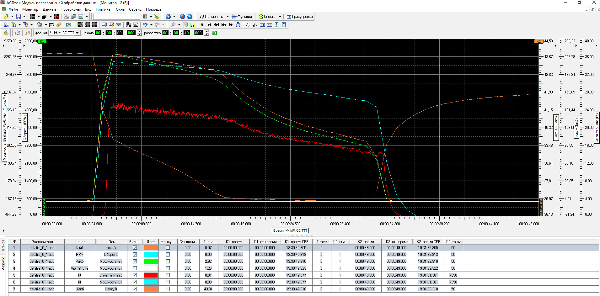The width and height of the screenshot is (600, 296).
Task: Open dropdown arrow next to open folder icon
Action: (x=12, y=17)
